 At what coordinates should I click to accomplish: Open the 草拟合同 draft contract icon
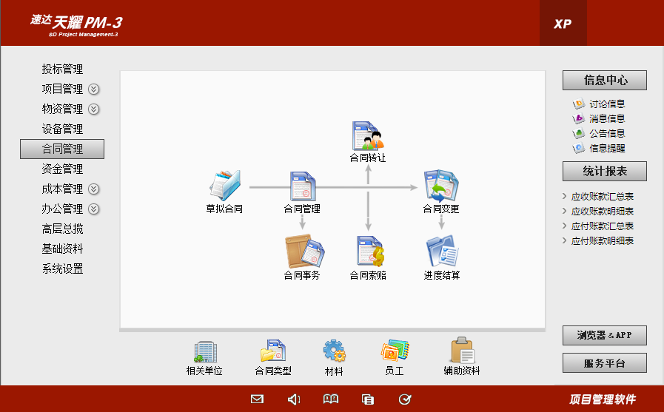tap(224, 185)
